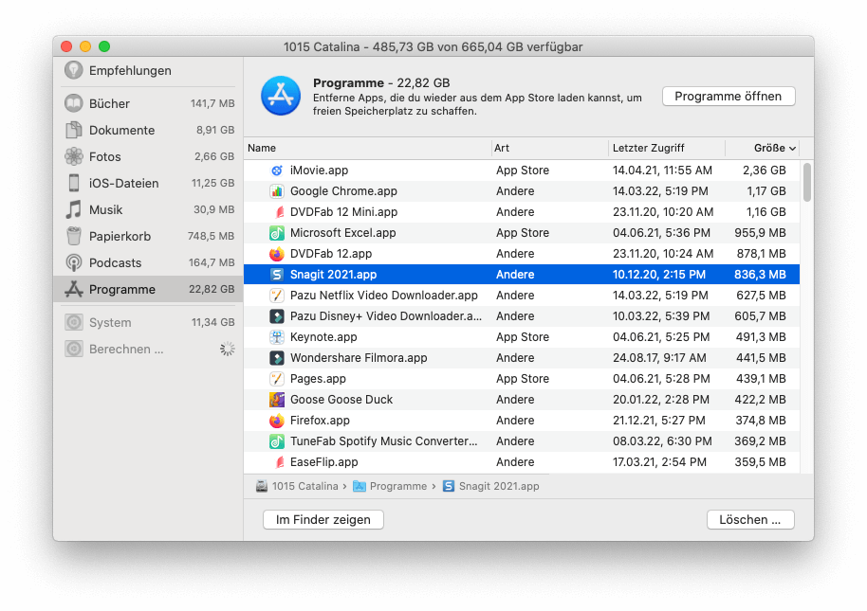Select the Firefox.app name text
The height and width of the screenshot is (611, 867).
pyautogui.click(x=321, y=421)
